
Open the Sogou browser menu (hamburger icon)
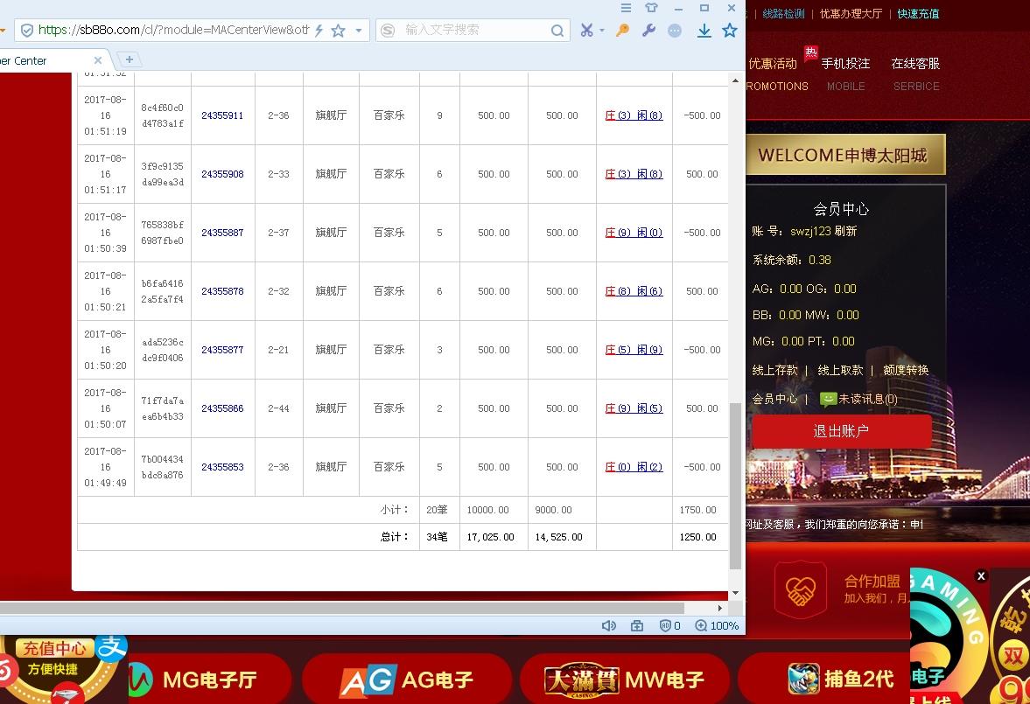[626, 7]
